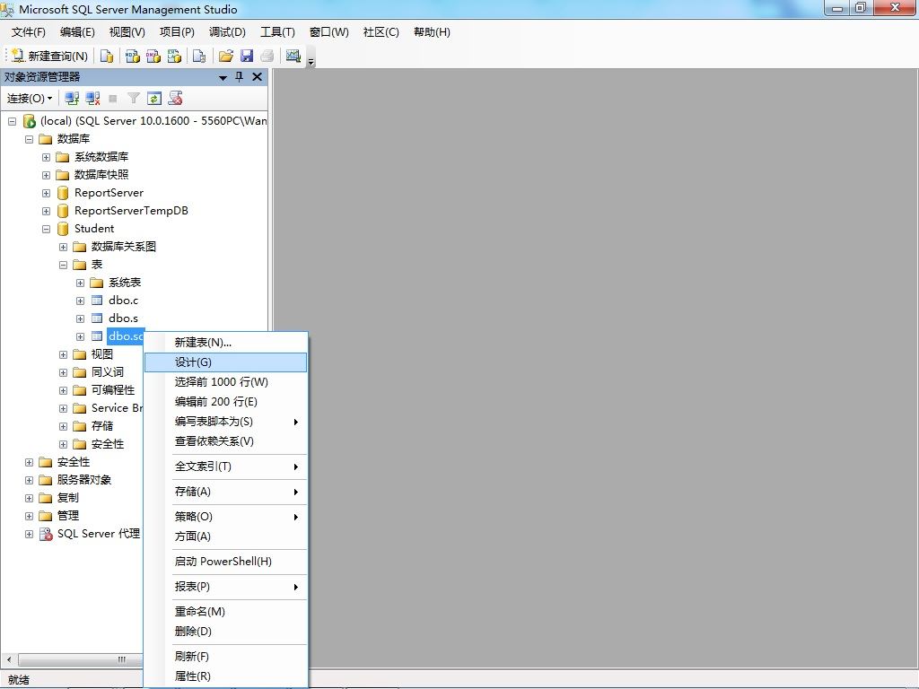Select the SQL Server 代理 agent icon
This screenshot has height=689, width=919.
(46, 534)
